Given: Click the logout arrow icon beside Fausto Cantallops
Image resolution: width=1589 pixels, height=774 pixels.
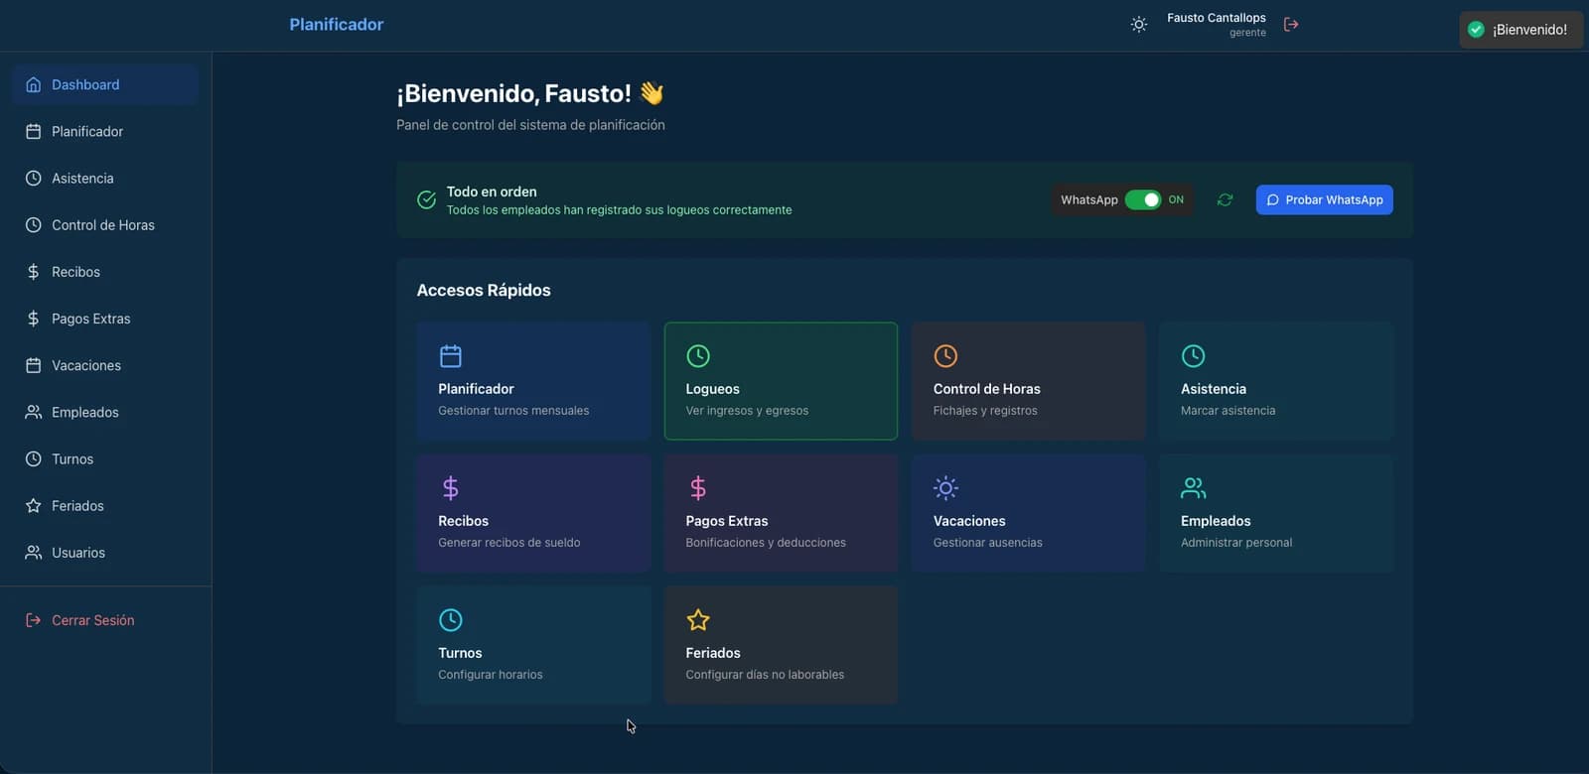Looking at the screenshot, I should (1291, 24).
